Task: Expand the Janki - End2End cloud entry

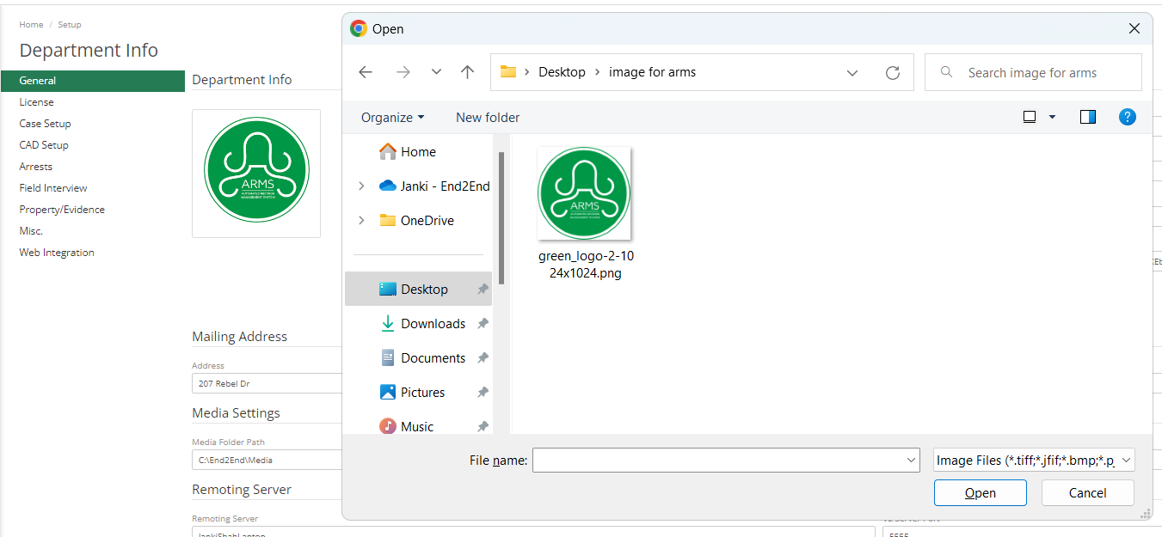Action: coord(360,186)
